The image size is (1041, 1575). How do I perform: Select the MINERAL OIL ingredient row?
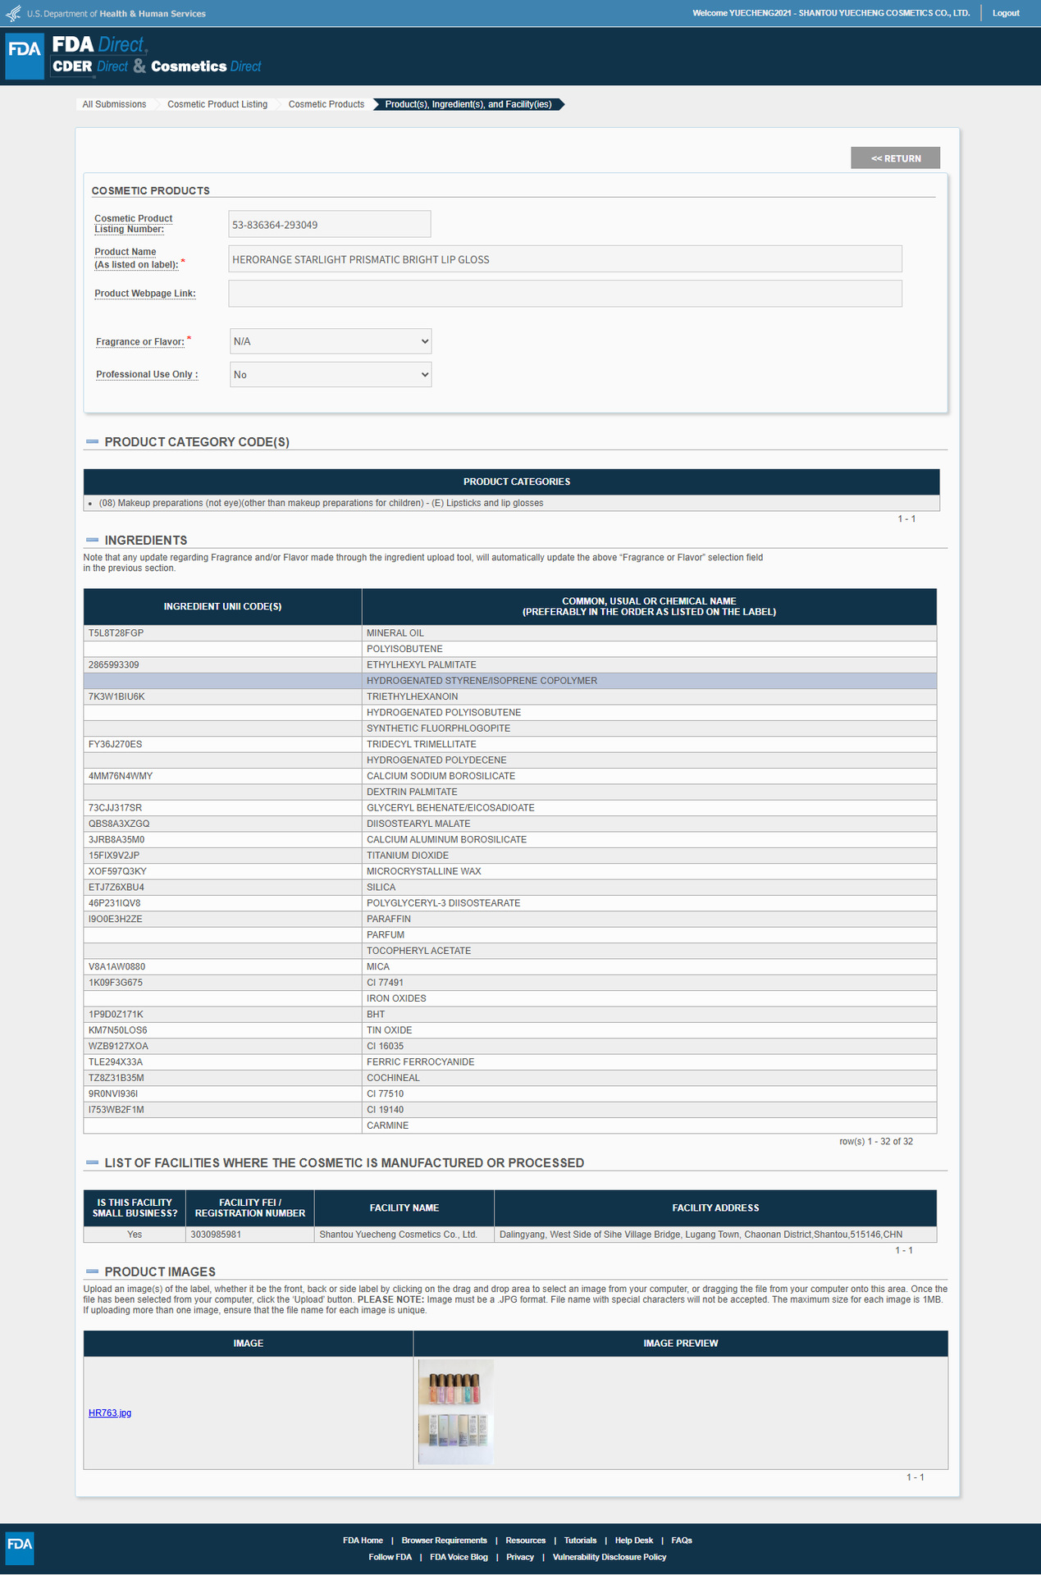click(x=509, y=633)
